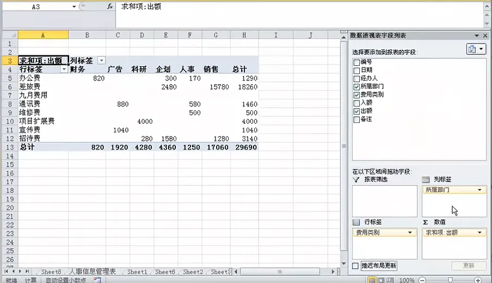Screen dimensions: 492x283
Task: Enable the 推迟布局更新 checkbox
Action: coord(355,266)
